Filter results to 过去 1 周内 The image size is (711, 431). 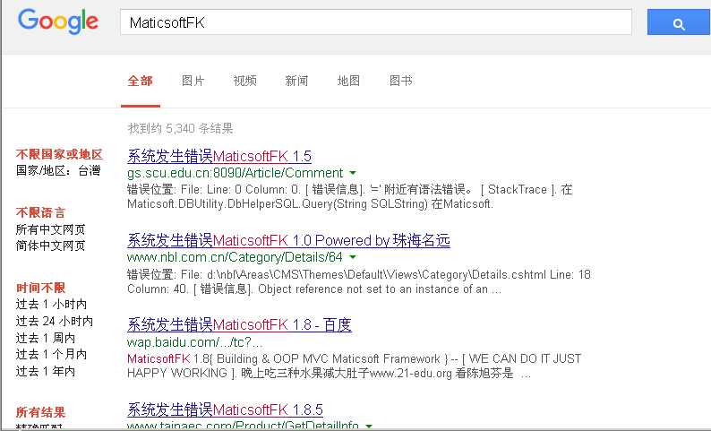(46, 338)
